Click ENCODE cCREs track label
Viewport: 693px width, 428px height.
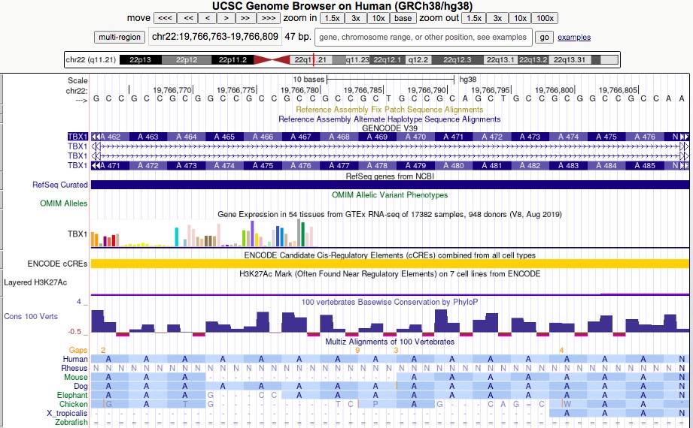point(57,264)
